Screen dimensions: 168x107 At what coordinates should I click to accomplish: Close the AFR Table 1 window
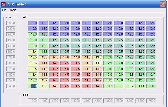(x=162, y=4)
